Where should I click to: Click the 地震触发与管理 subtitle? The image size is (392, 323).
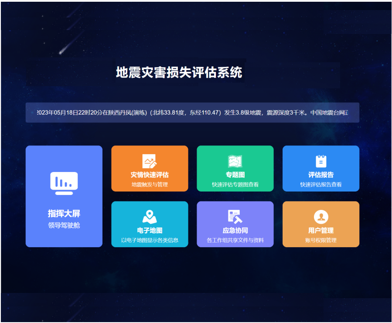pyautogui.click(x=150, y=185)
